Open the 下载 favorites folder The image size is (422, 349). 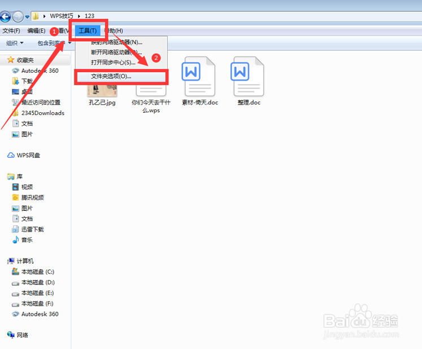click(23, 81)
